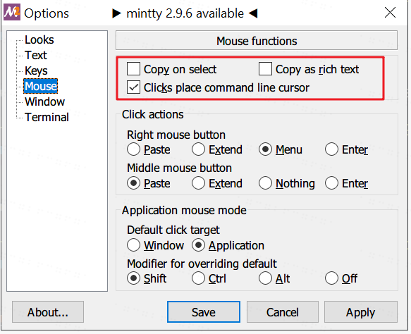Click the Click actions group label
Image resolution: width=411 pixels, height=334 pixels.
pyautogui.click(x=153, y=114)
